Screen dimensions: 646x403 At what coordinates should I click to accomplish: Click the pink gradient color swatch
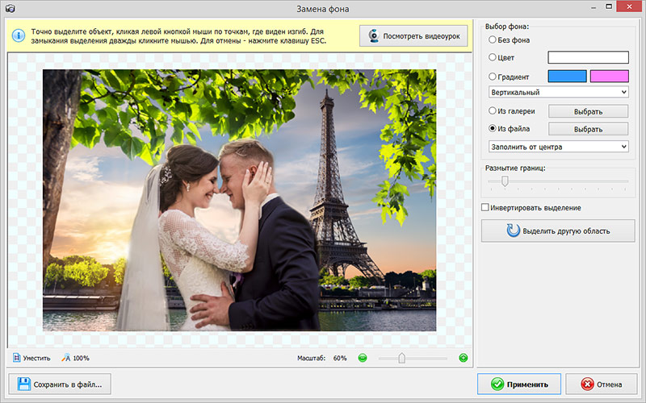[610, 76]
